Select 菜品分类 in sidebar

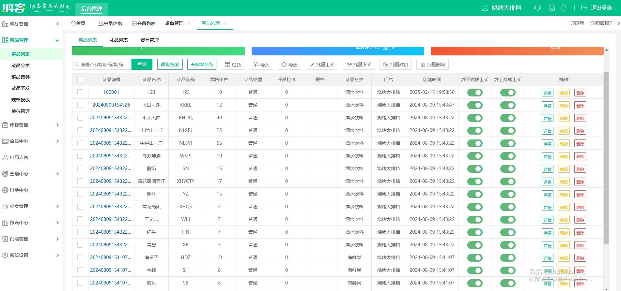click(21, 65)
